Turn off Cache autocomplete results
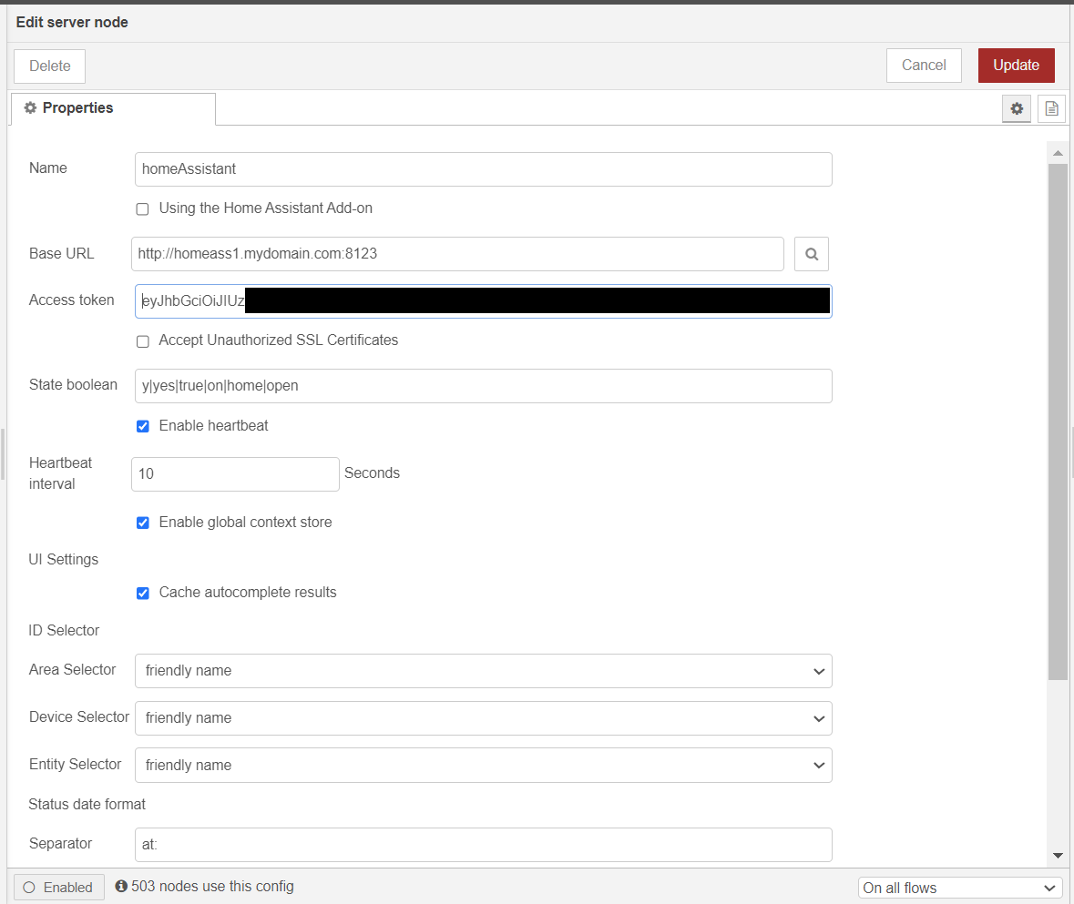Viewport: 1074px width, 904px height. tap(142, 593)
